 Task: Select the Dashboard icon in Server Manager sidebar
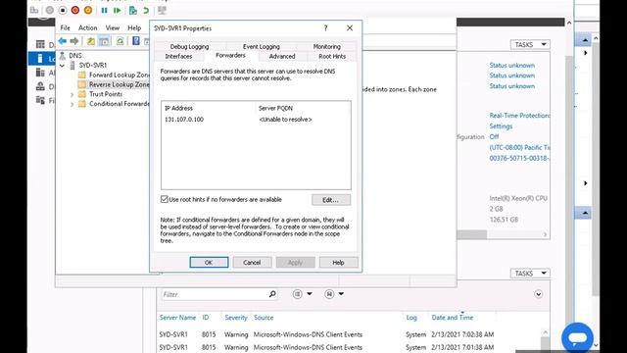[x=40, y=44]
